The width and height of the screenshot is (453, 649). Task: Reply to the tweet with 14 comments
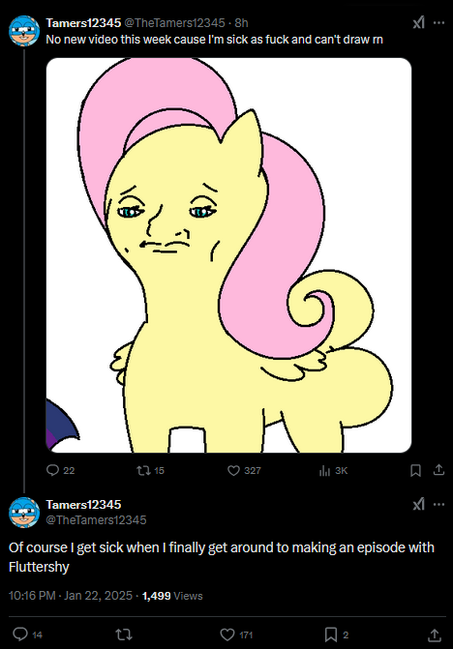click(20, 634)
